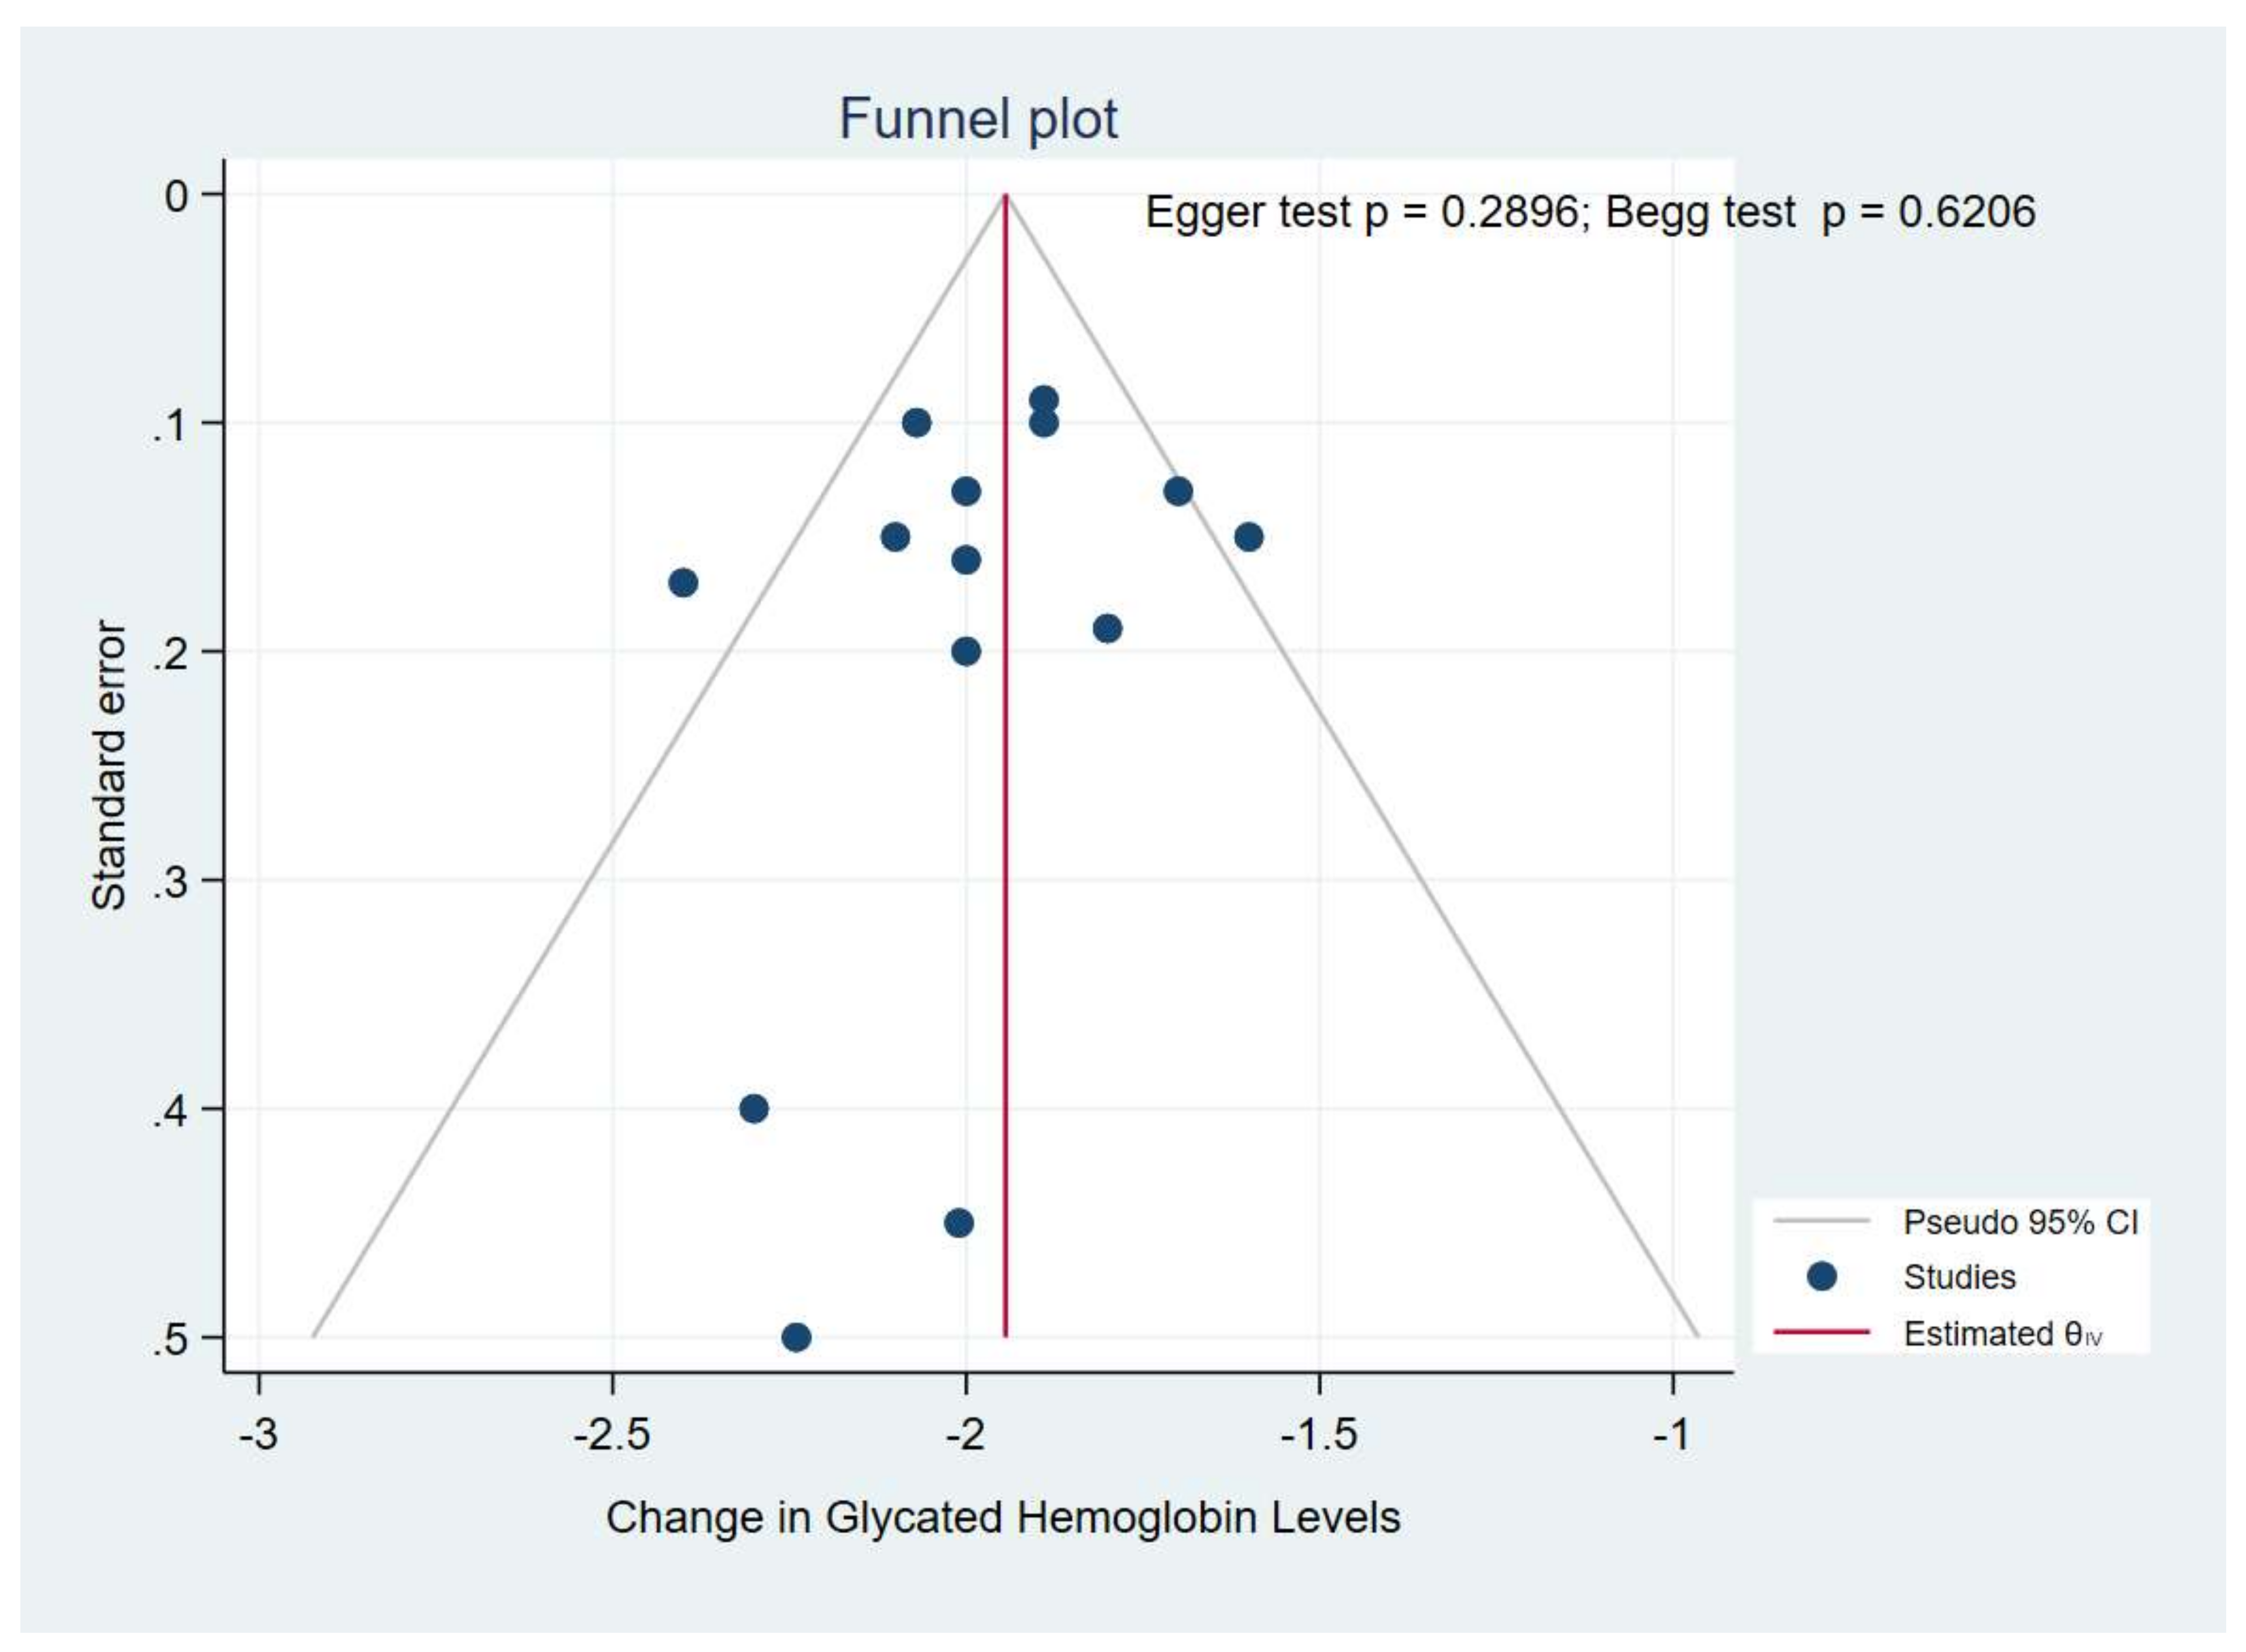The image size is (2246, 1652).
Task: Click the study point on the .2 gridline
Action: (x=965, y=651)
